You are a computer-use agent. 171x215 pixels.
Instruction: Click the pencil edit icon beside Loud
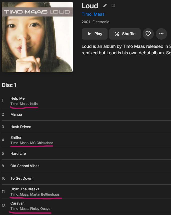point(105,6)
